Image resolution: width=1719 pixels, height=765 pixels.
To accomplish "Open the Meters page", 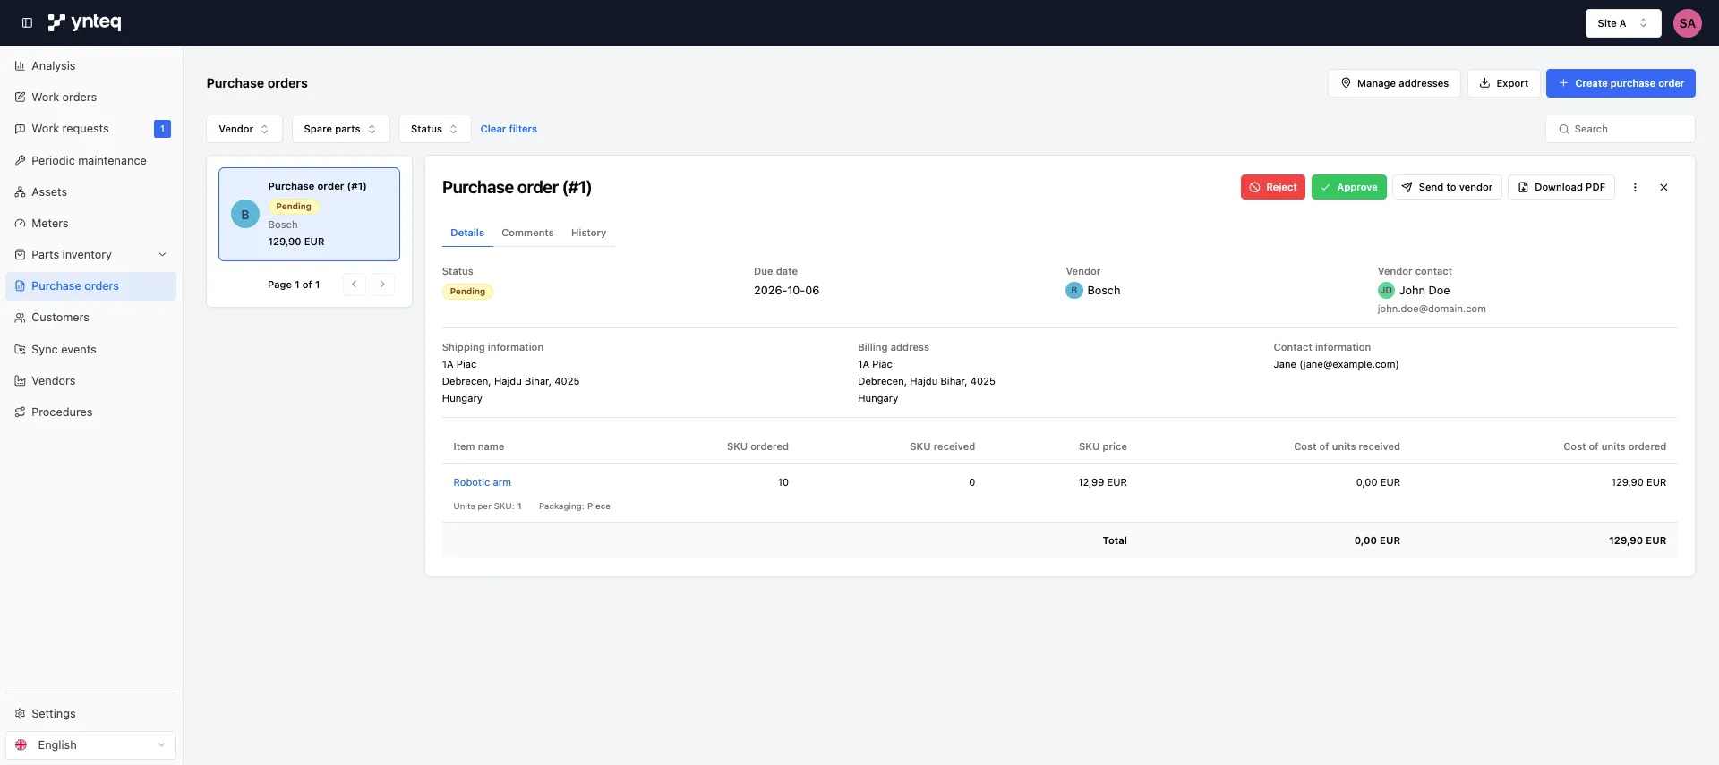I will [90, 224].
